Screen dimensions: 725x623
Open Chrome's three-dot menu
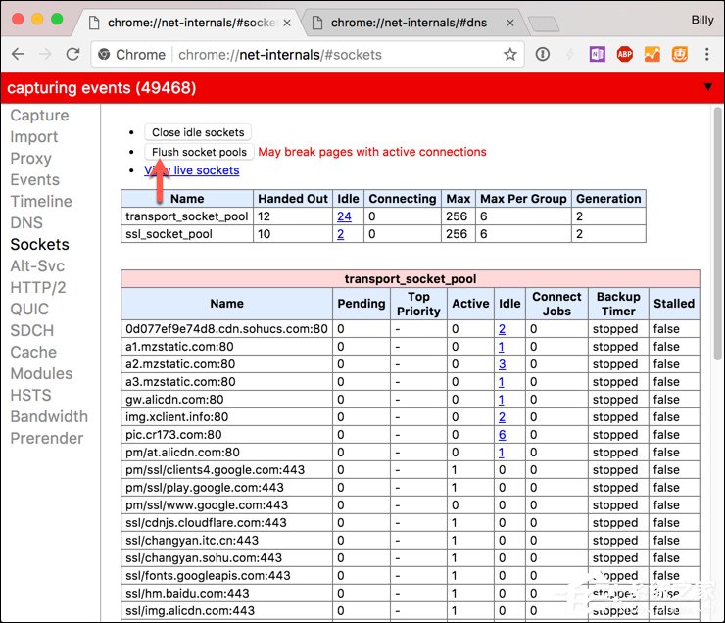pos(705,55)
